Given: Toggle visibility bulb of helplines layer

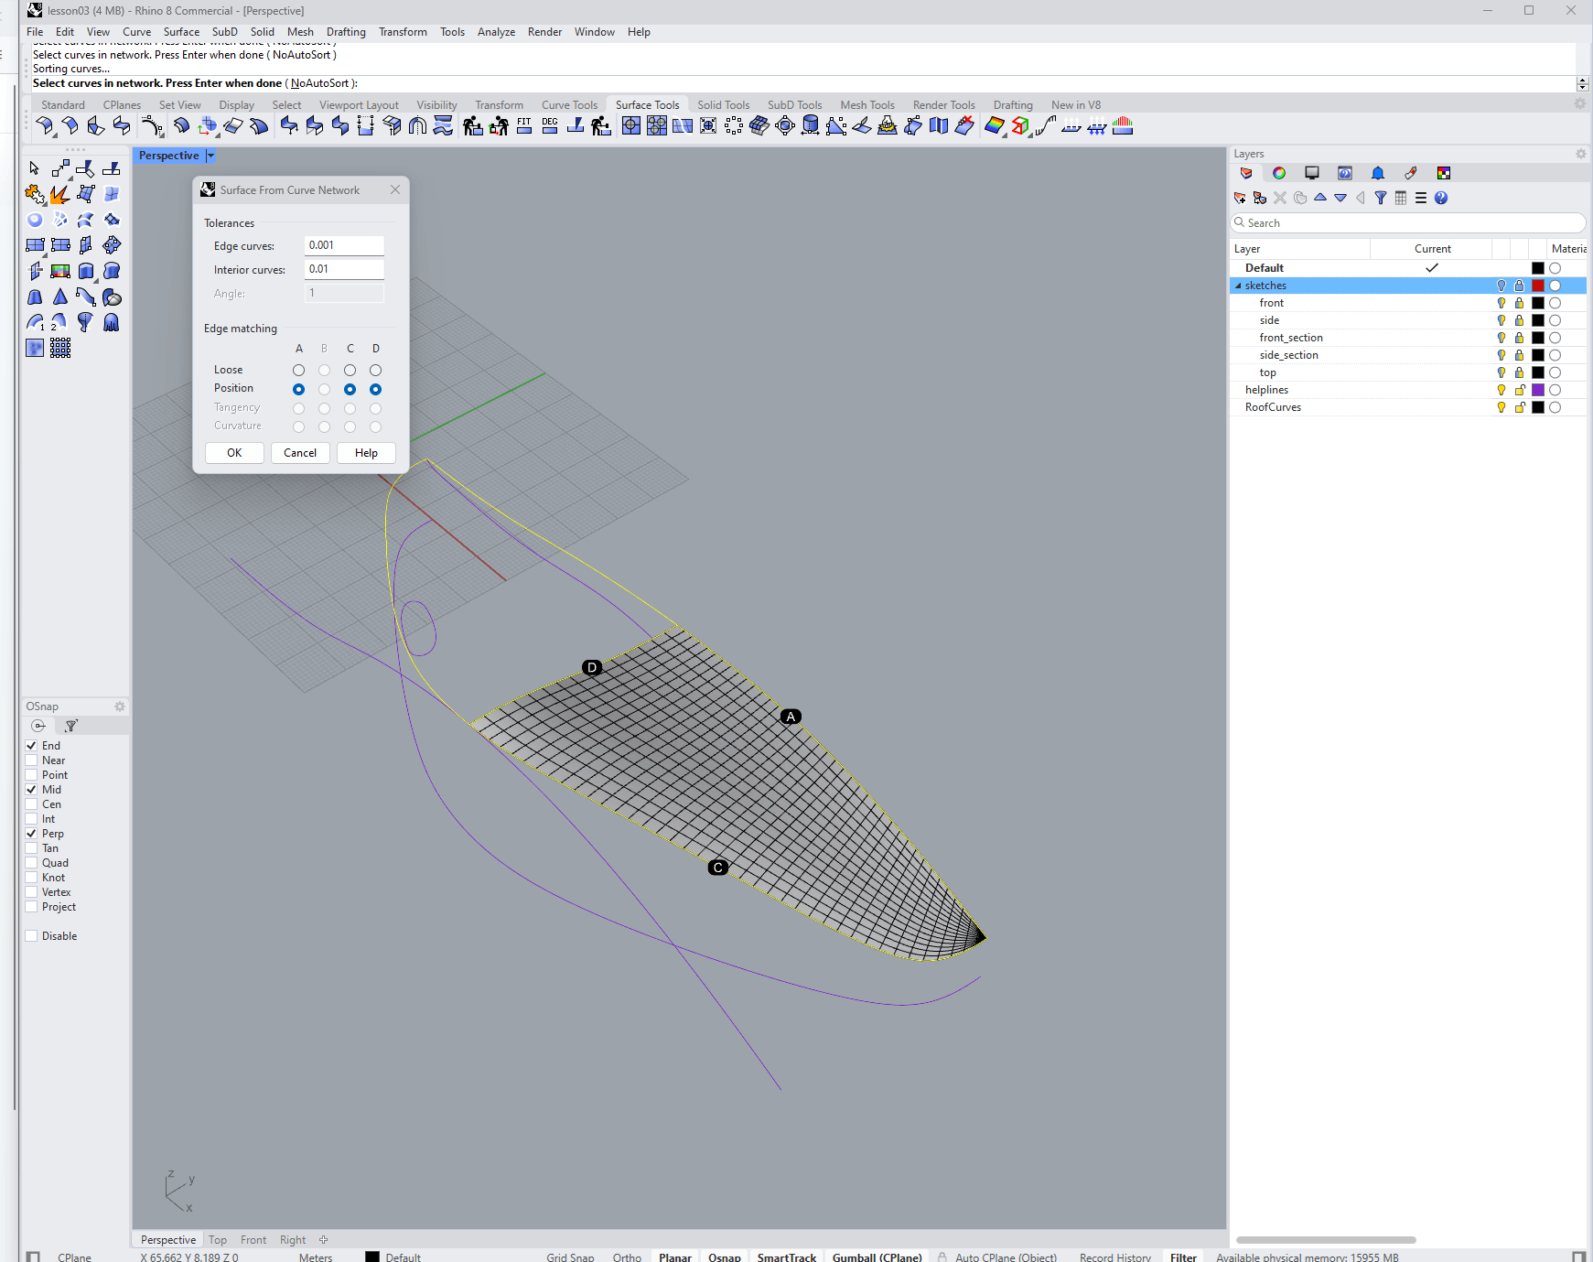Looking at the screenshot, I should point(1501,390).
